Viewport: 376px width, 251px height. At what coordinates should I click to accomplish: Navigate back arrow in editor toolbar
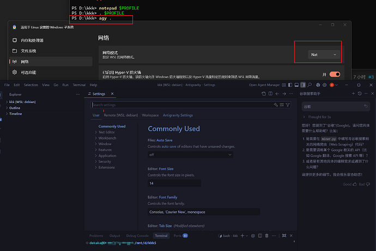(277, 93)
